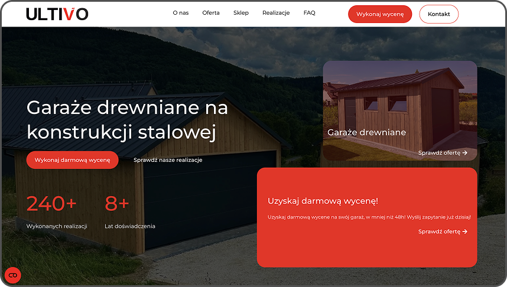Click Sprawdź ofertę text under Garaże drewniane
This screenshot has height=287, width=507.
click(439, 153)
